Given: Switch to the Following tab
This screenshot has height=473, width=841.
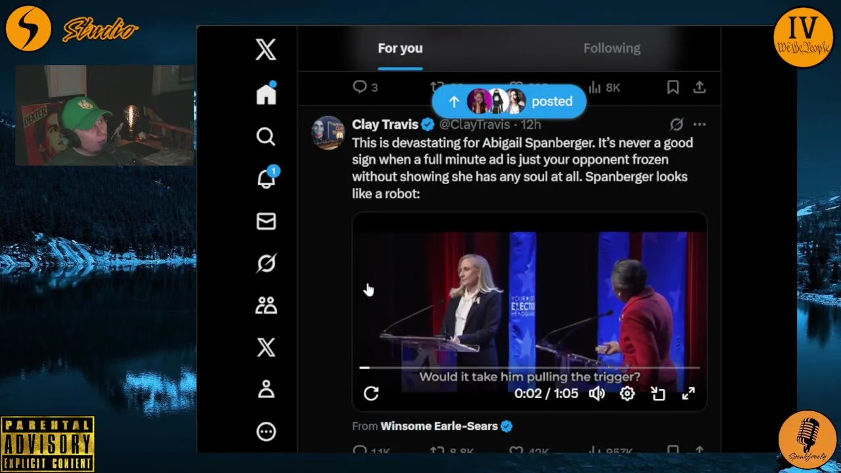Looking at the screenshot, I should pyautogui.click(x=612, y=48).
